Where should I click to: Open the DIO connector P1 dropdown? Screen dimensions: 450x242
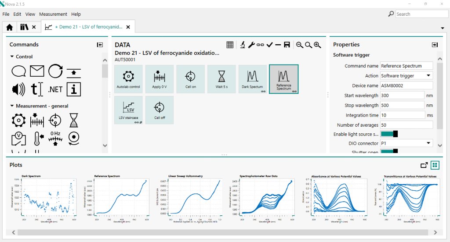tap(406, 143)
